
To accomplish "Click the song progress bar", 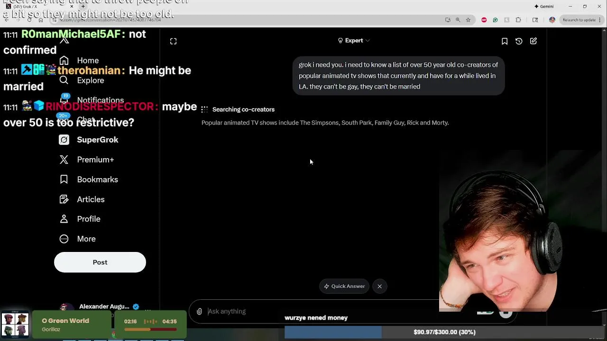I will 150,329.
